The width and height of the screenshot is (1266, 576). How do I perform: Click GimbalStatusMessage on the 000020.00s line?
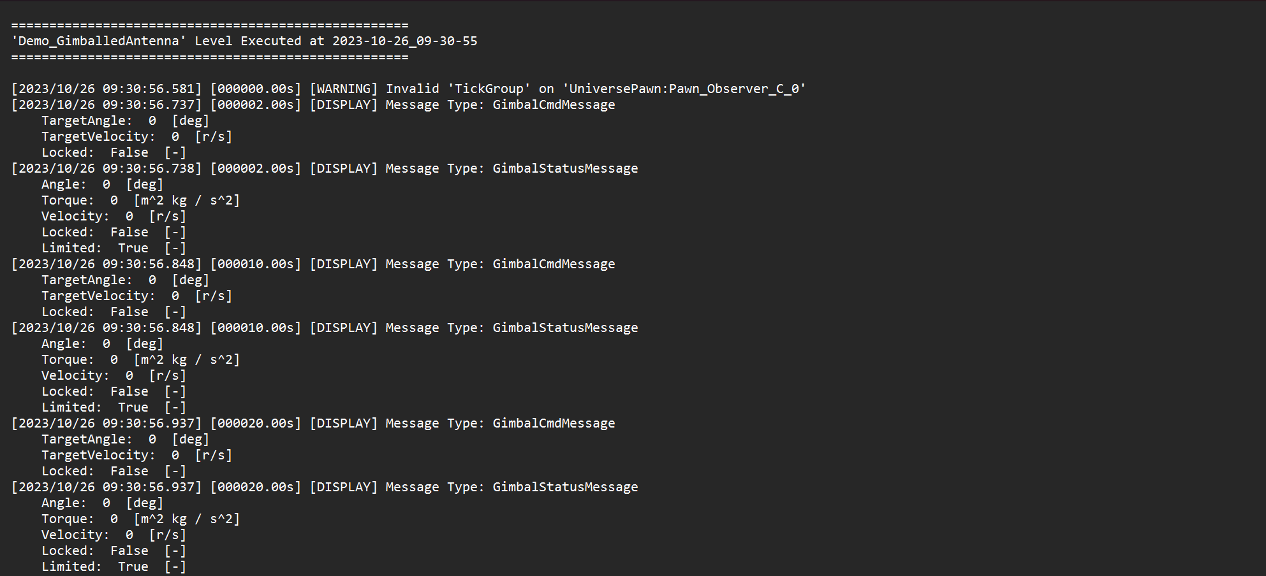coord(565,487)
